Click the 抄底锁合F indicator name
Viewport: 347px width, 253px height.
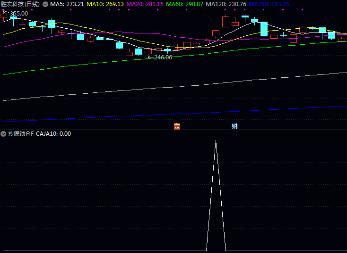coord(21,134)
